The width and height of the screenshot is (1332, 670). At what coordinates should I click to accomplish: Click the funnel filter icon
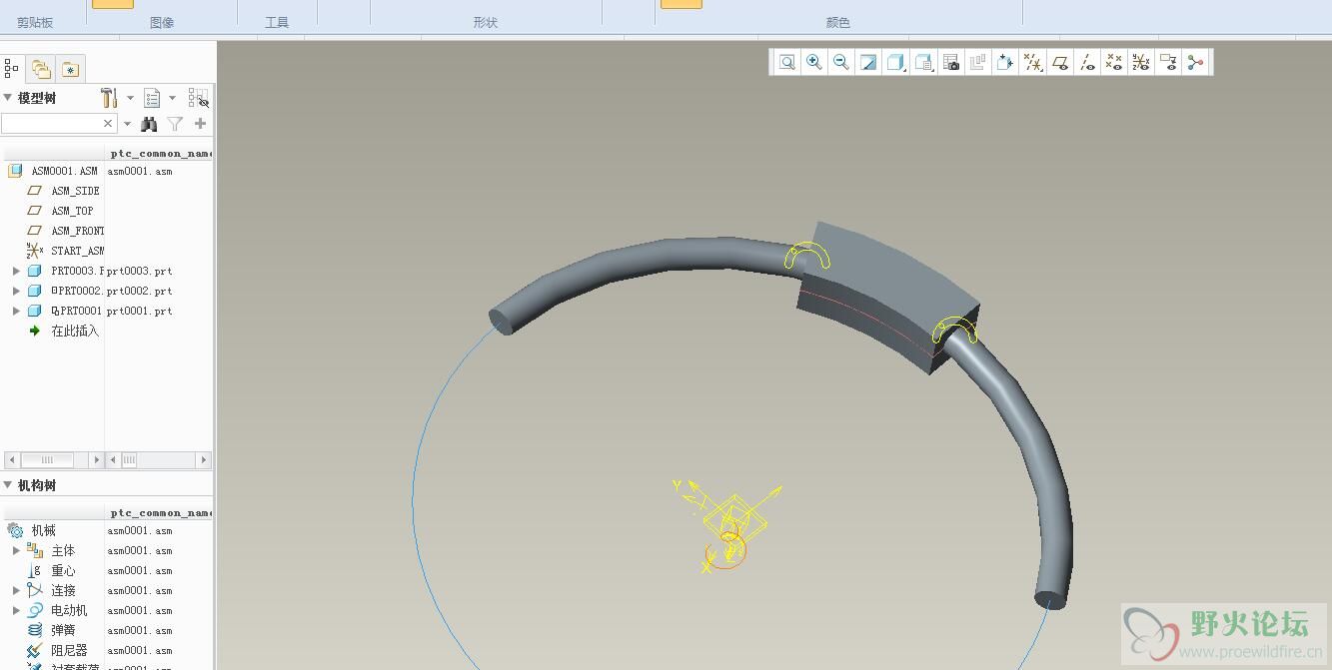tap(175, 124)
